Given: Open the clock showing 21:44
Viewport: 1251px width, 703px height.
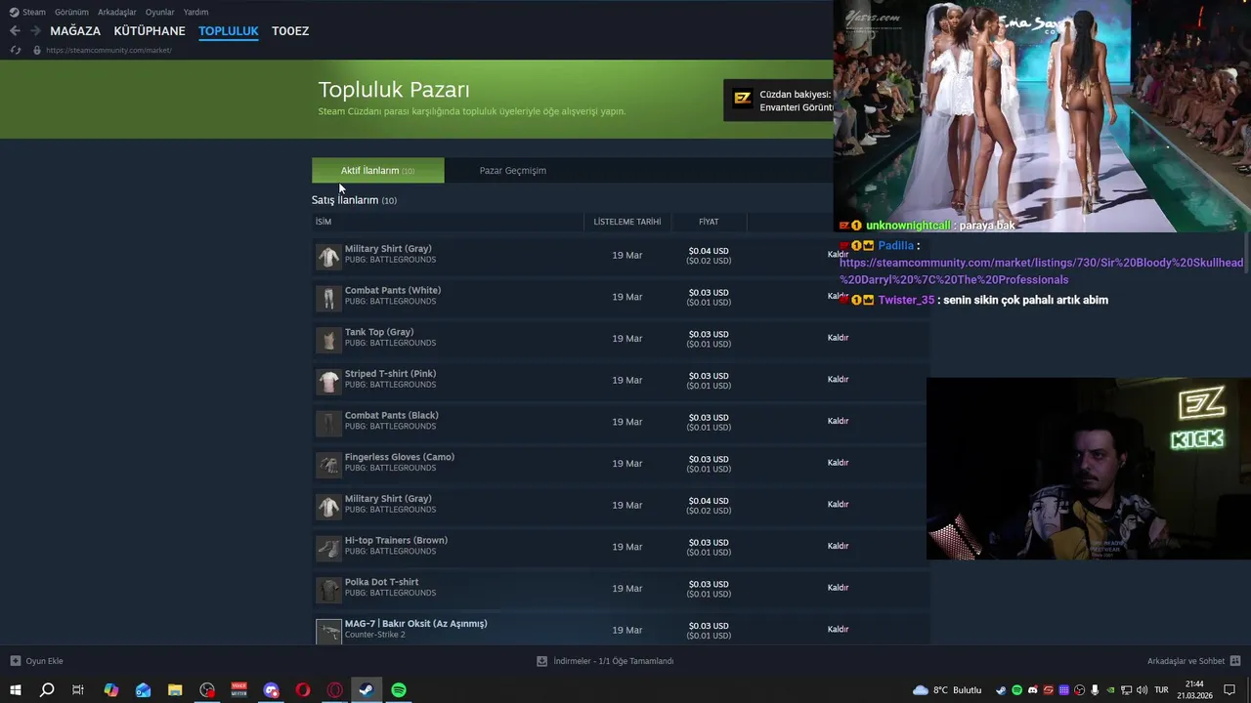Looking at the screenshot, I should (1194, 690).
